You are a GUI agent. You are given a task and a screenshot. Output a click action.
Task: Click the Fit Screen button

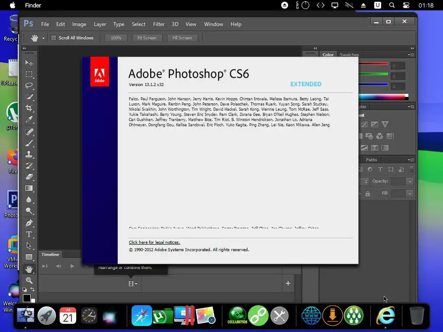click(x=147, y=38)
